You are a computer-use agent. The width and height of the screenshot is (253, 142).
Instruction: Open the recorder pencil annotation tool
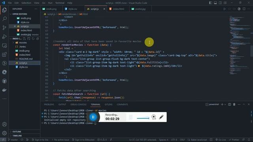[161, 117]
